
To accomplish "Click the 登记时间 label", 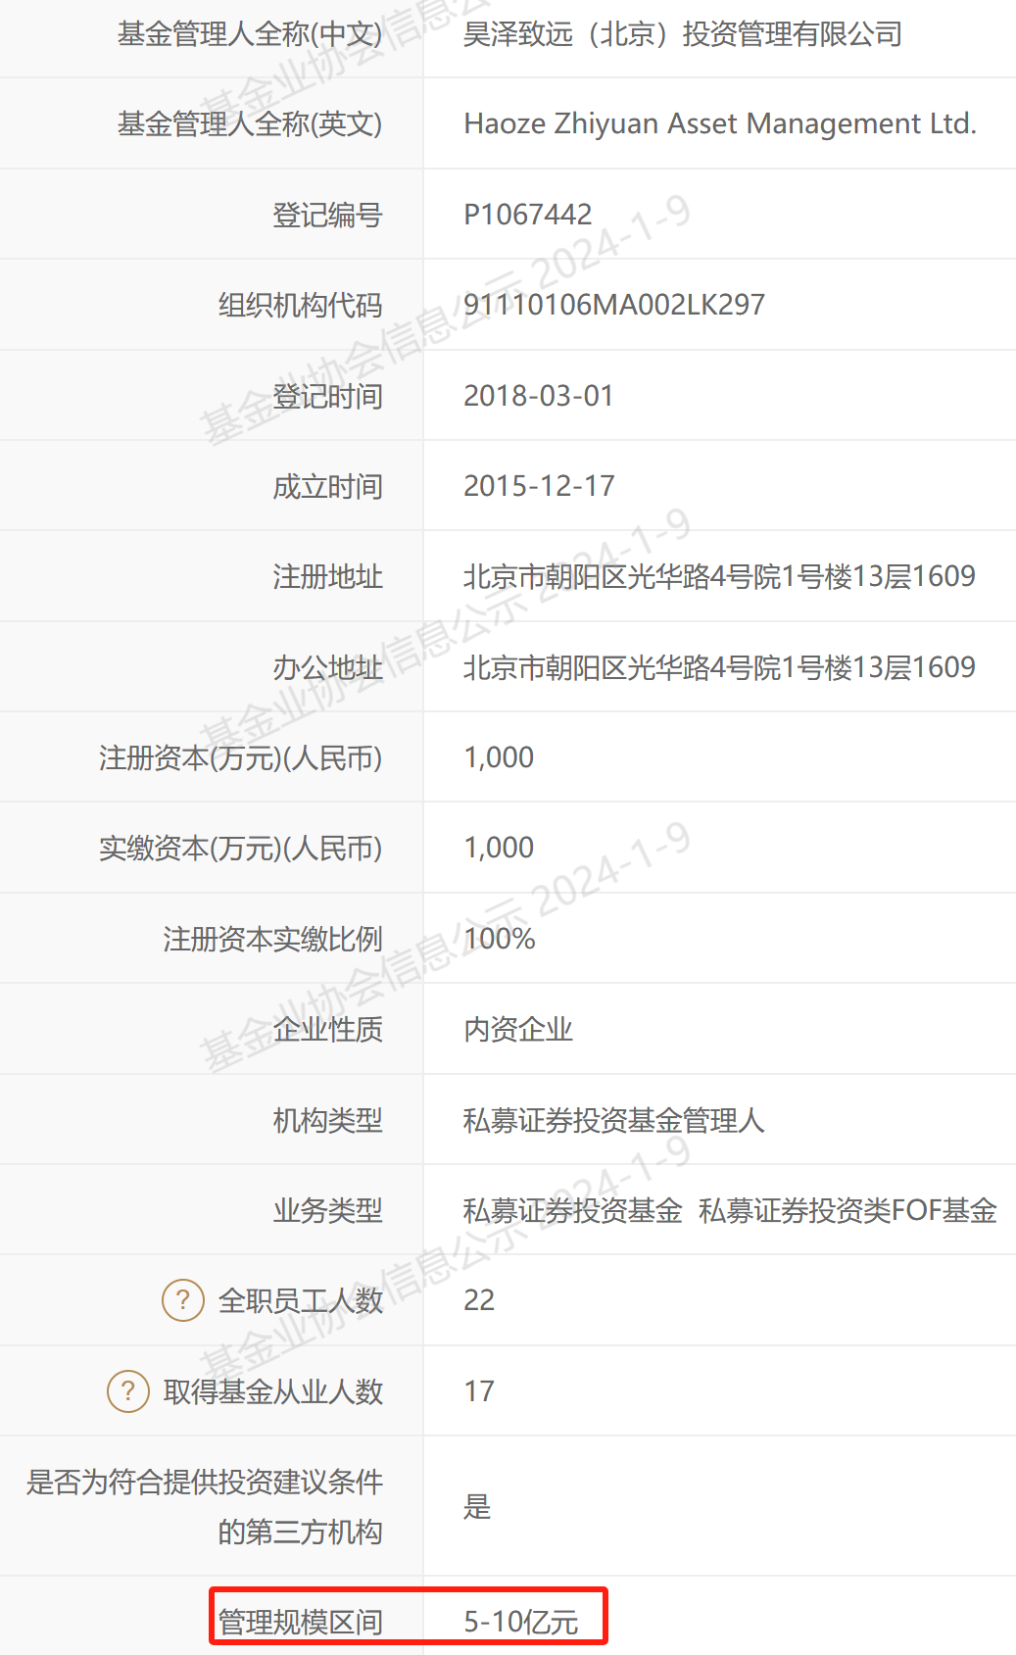I will coord(327,396).
